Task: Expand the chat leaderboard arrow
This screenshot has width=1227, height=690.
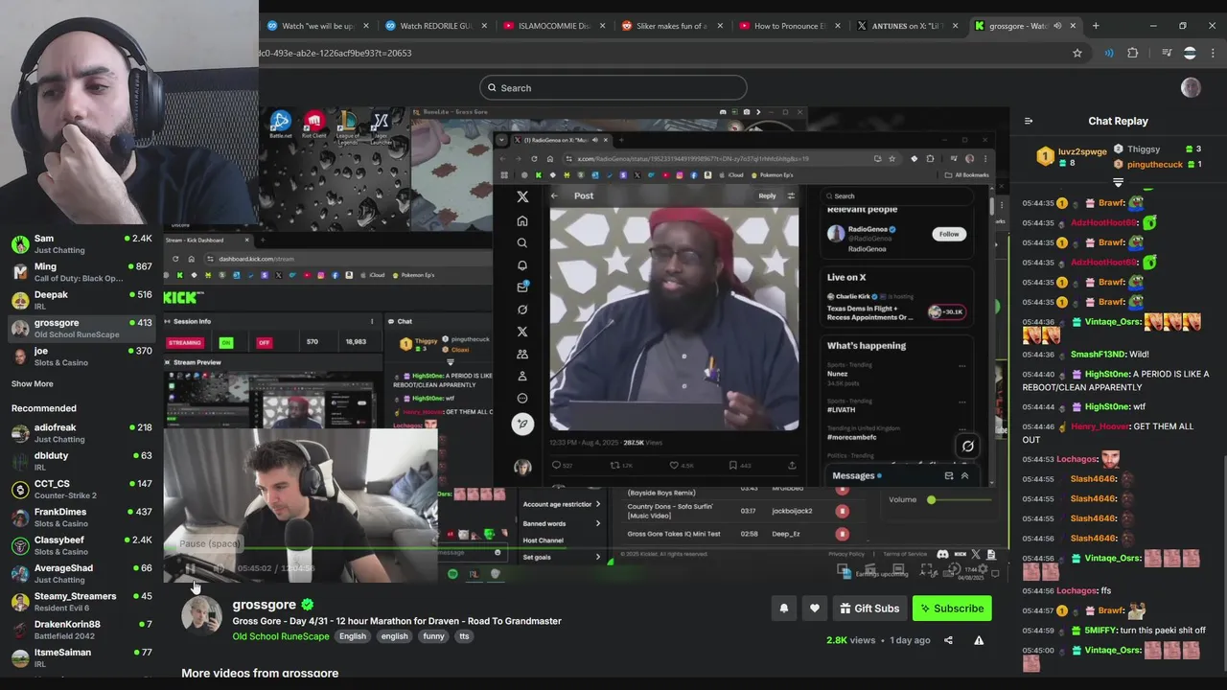Action: [1118, 182]
